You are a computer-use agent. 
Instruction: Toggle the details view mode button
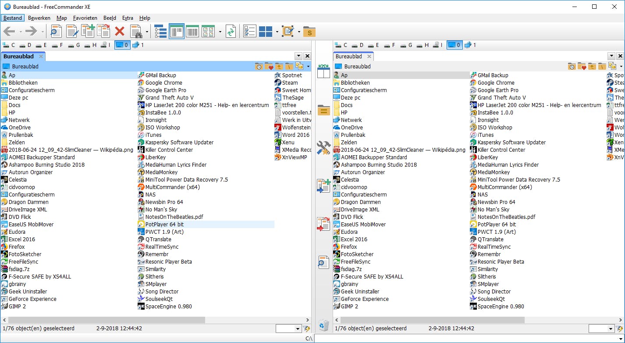pyautogui.click(x=192, y=31)
